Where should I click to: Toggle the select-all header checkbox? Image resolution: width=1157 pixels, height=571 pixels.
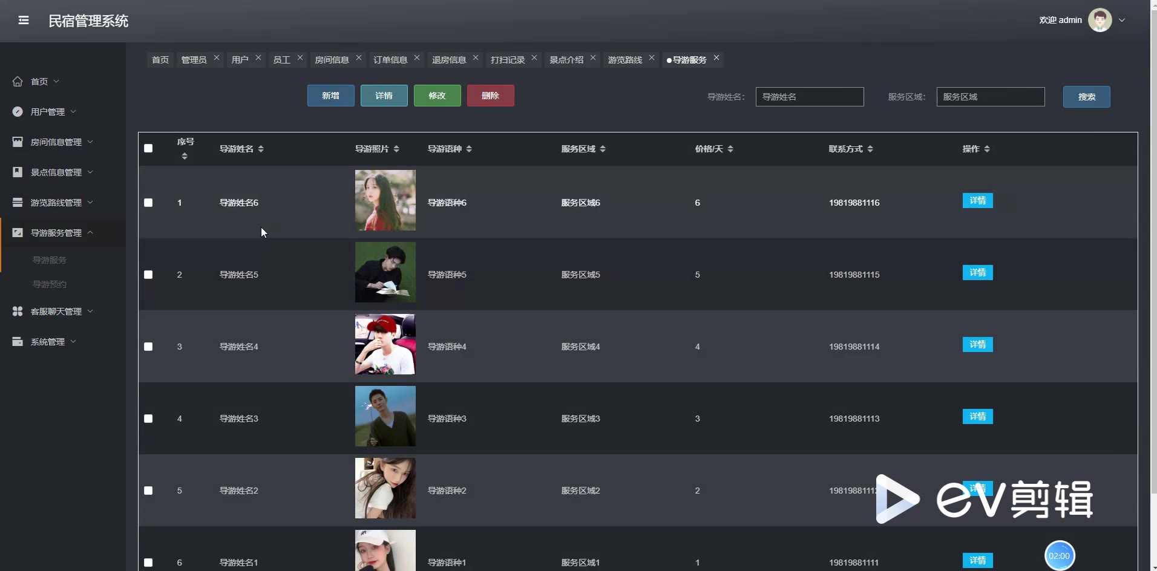coord(148,148)
